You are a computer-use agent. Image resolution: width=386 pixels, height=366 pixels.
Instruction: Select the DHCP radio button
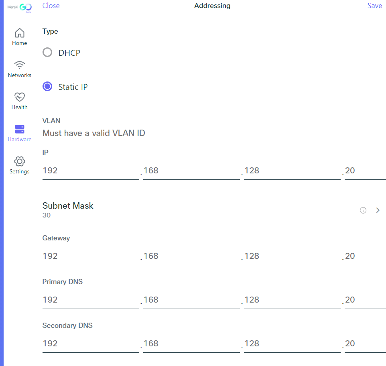point(47,53)
